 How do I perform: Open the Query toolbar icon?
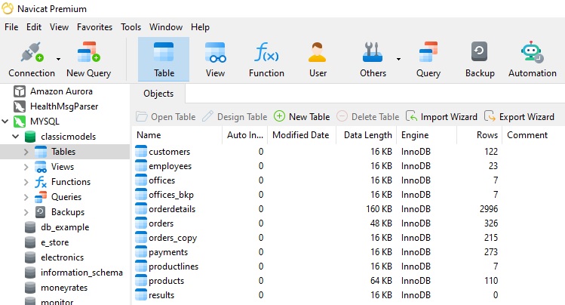tap(428, 52)
